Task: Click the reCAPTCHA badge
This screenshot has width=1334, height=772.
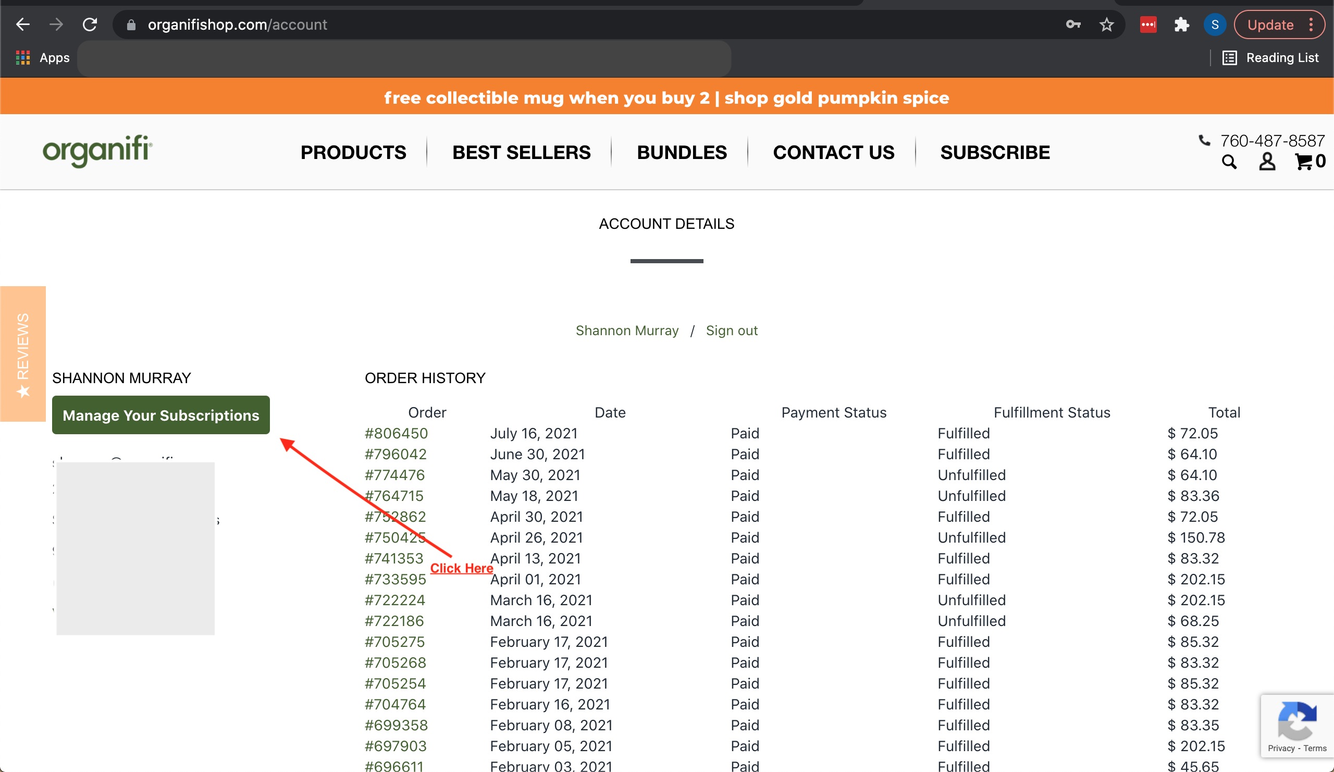Action: [1297, 726]
